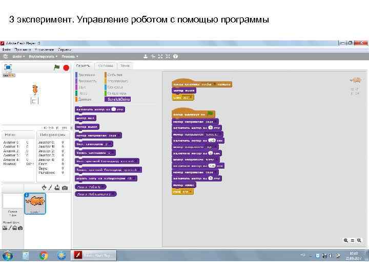Open the taskbar clock and date
Screen dimensions: 369x276
354,256
